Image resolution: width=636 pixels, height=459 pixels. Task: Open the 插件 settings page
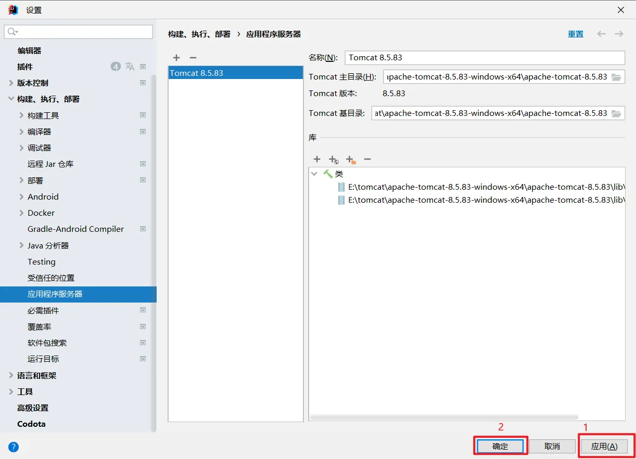25,67
